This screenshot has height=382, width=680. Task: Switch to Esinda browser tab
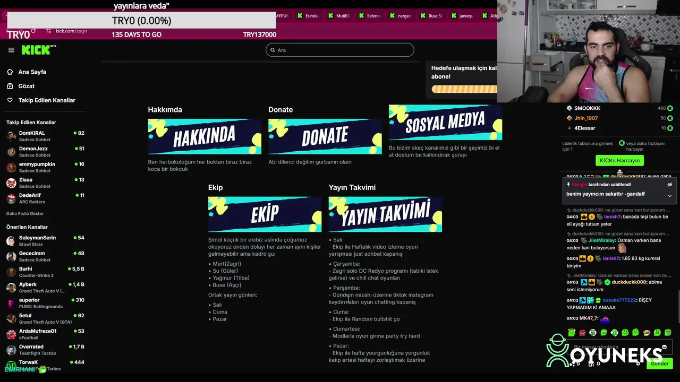click(308, 16)
